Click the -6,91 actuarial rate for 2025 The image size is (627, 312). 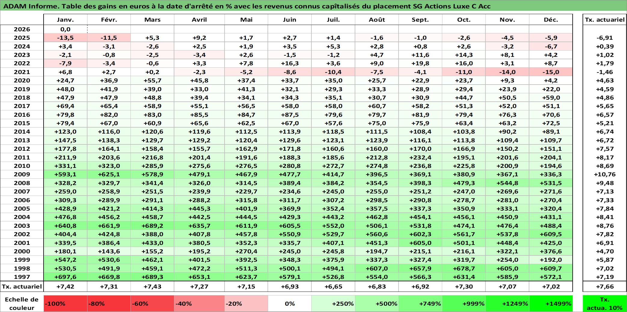[605, 38]
